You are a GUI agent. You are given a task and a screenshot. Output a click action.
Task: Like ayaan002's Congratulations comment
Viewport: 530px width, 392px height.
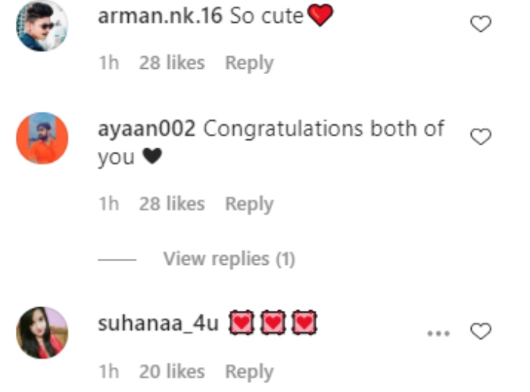(481, 136)
